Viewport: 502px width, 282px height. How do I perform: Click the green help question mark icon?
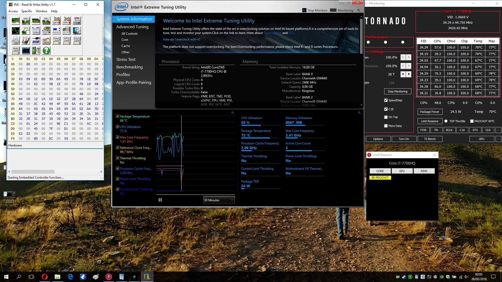[46, 50]
